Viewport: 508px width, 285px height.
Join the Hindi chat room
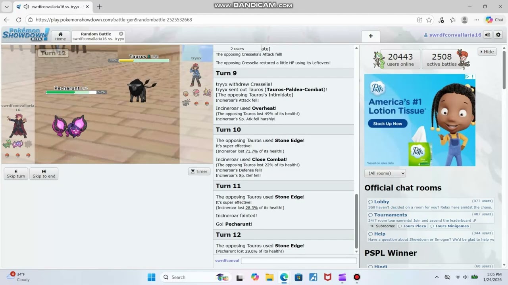[x=430, y=266]
